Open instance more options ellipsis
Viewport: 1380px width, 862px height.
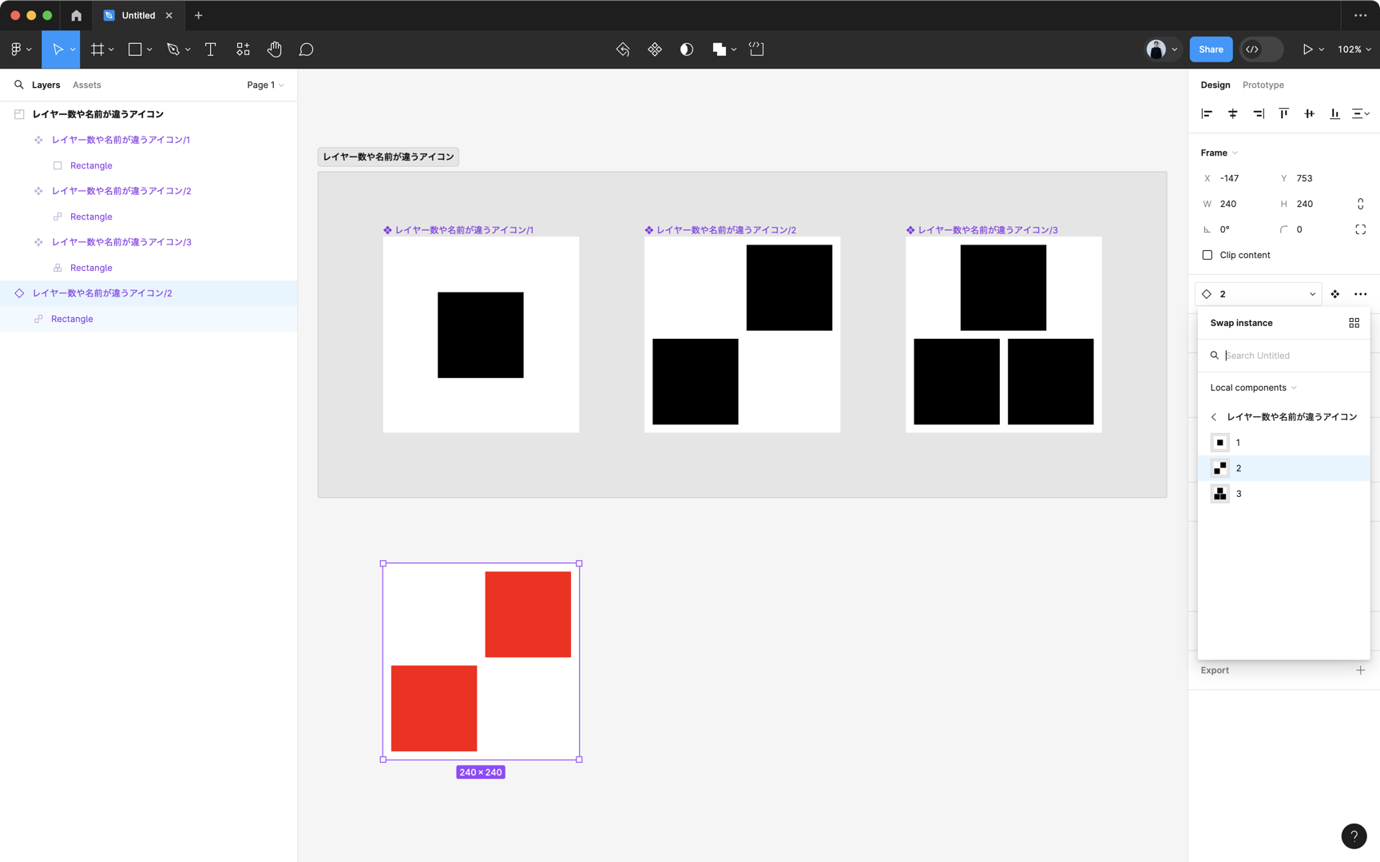(x=1361, y=294)
